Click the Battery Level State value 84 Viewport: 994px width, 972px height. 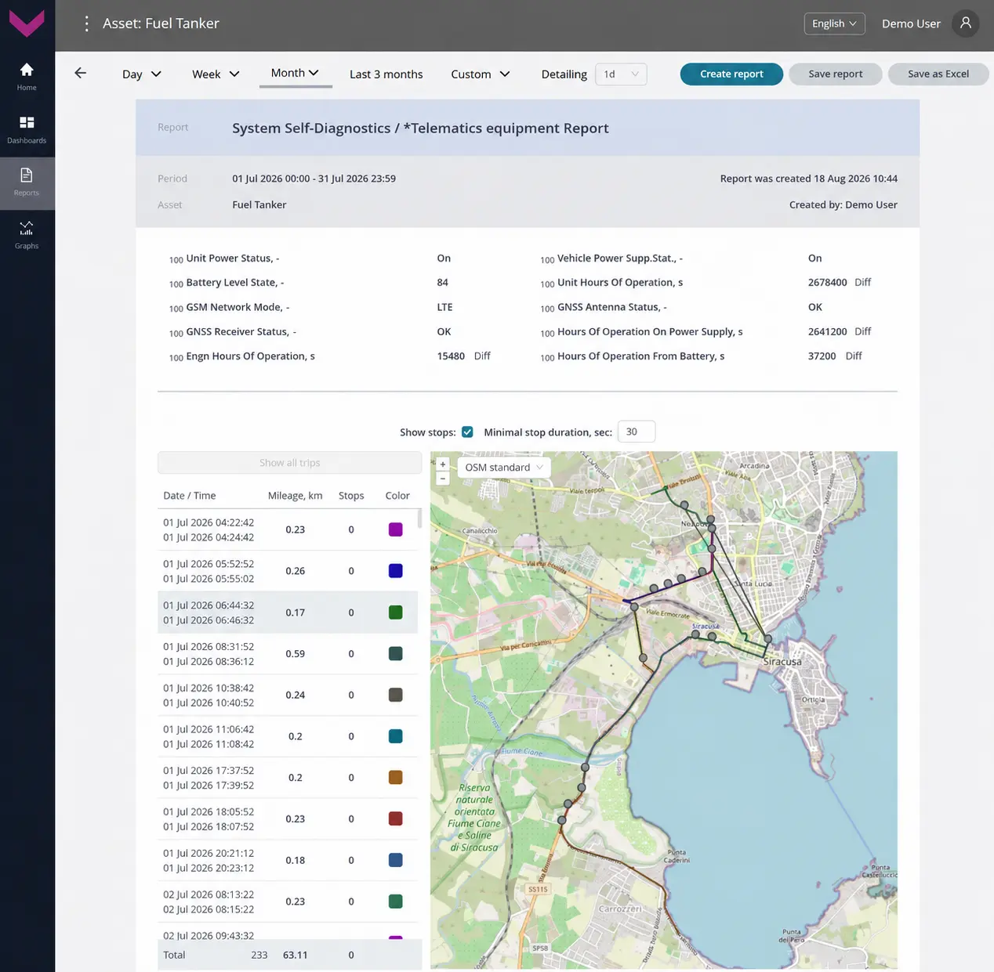tap(443, 282)
